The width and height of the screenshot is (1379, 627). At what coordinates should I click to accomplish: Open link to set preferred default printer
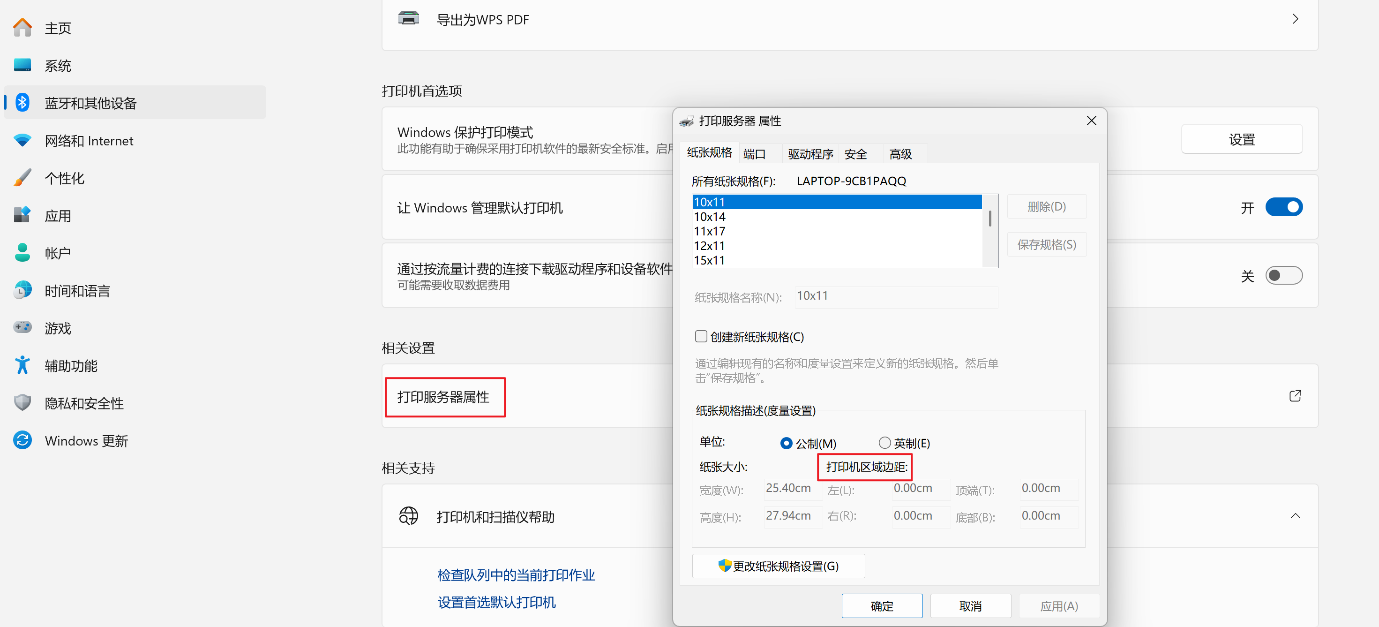click(496, 602)
